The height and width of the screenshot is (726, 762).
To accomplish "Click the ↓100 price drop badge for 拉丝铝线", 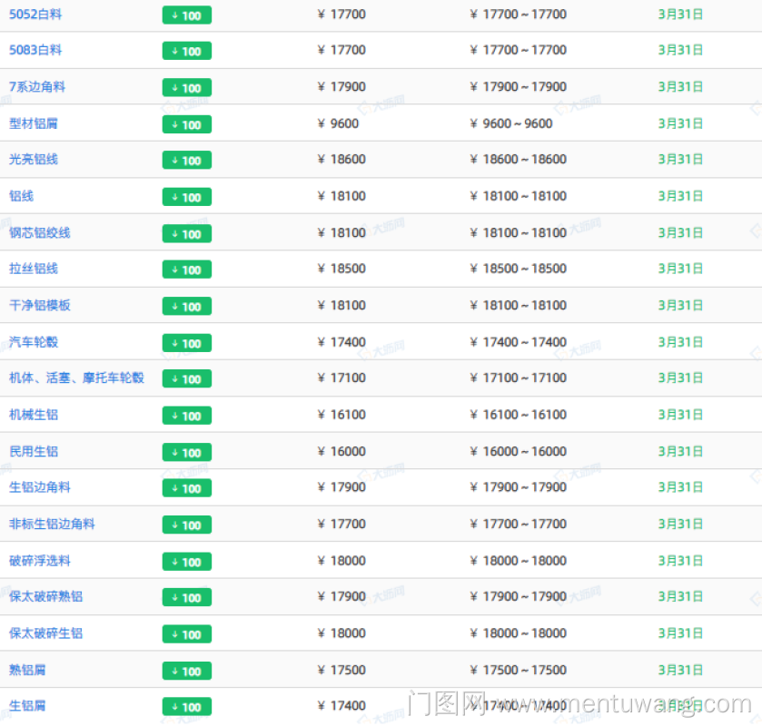I will click(x=186, y=270).
